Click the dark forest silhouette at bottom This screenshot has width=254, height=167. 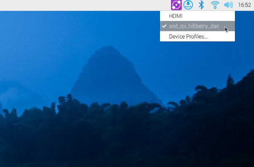(124, 141)
